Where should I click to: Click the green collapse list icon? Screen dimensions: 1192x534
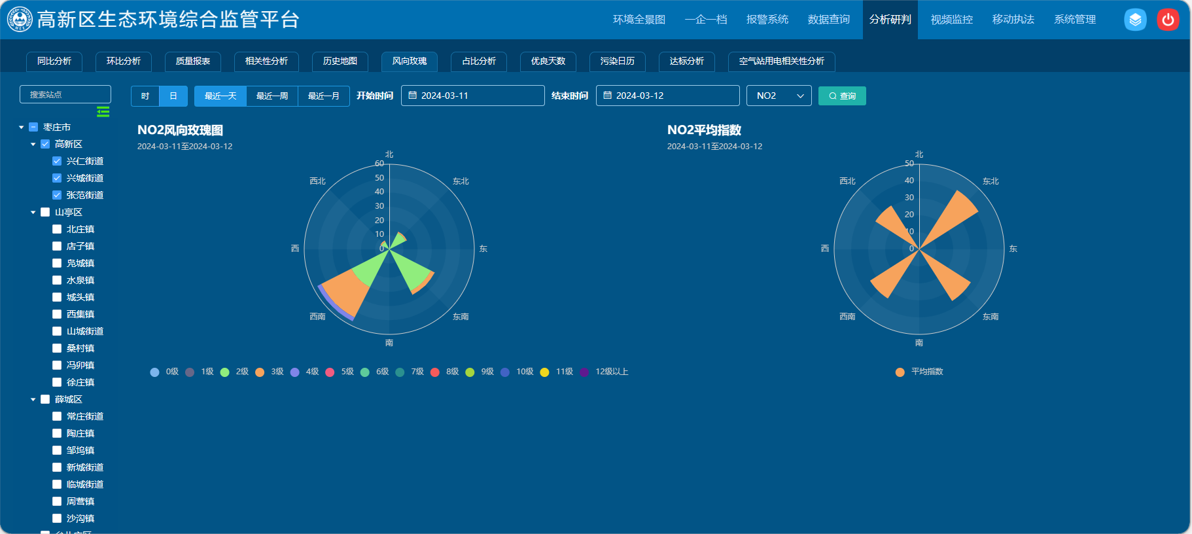[103, 112]
